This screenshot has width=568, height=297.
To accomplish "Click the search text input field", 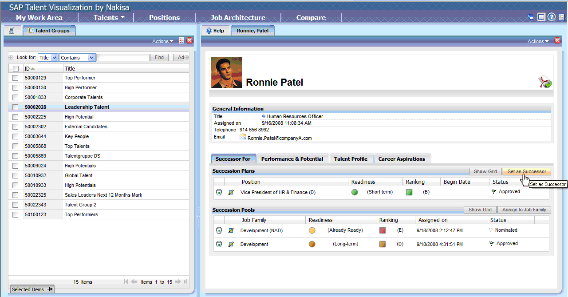I will (x=123, y=58).
